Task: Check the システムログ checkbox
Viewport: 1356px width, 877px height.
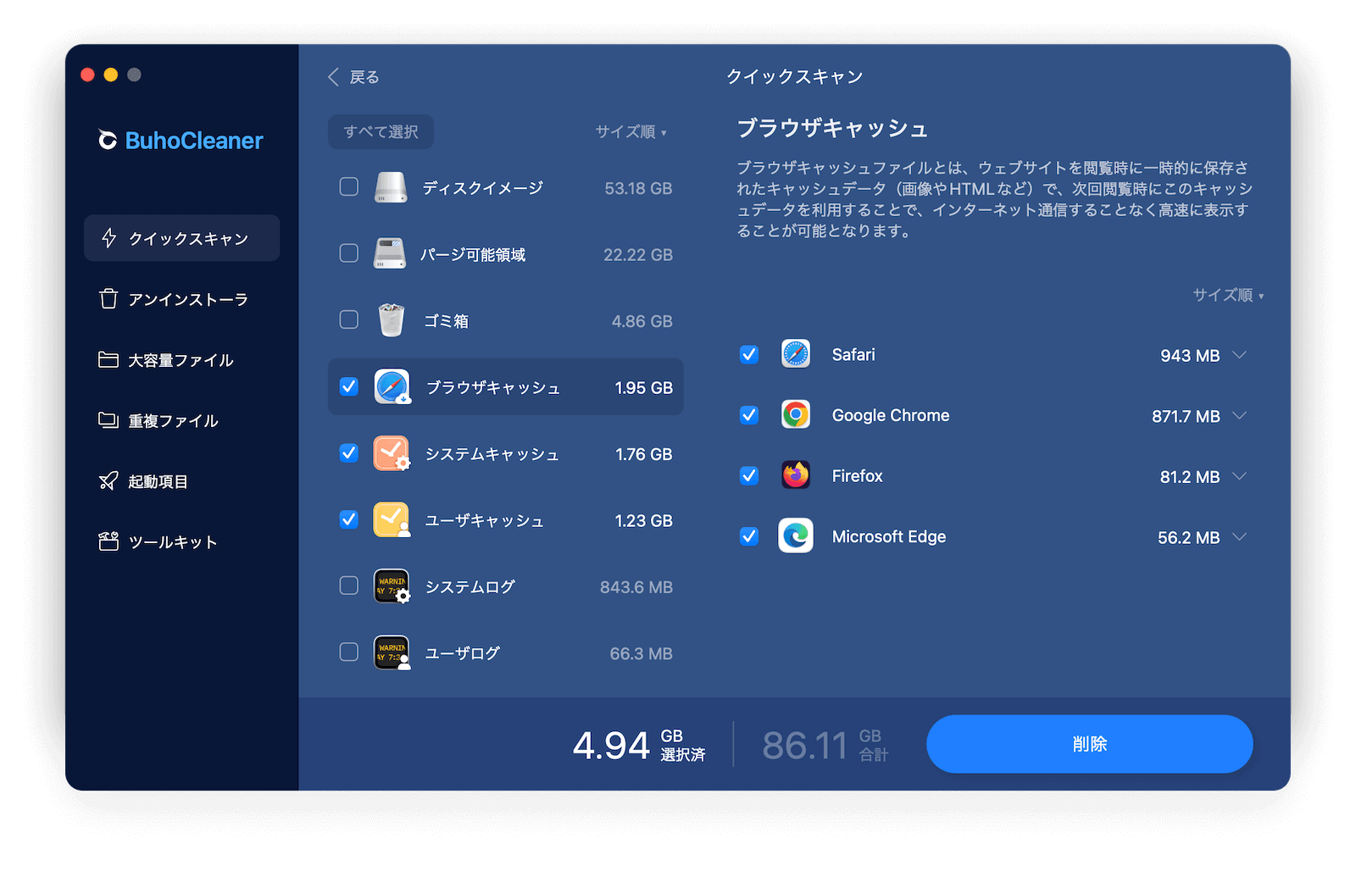Action: coord(349,586)
